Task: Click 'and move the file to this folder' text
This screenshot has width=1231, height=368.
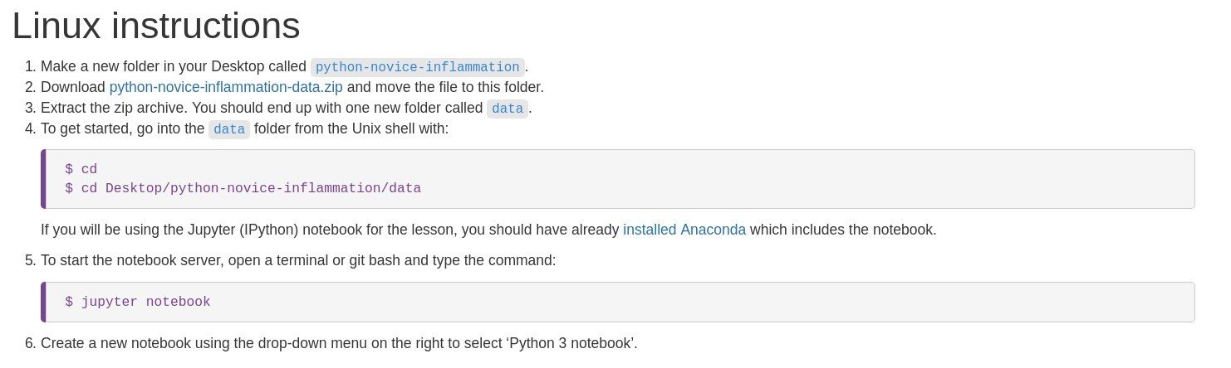Action: point(445,87)
